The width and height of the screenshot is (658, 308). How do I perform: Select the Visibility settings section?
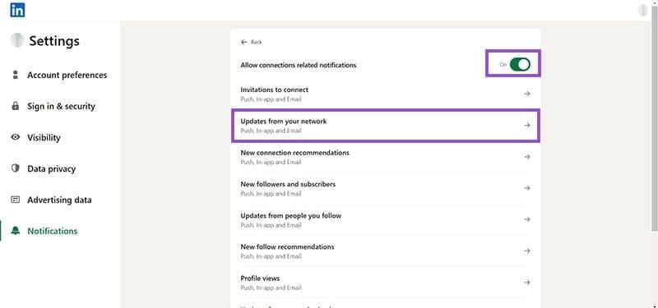[x=44, y=137]
